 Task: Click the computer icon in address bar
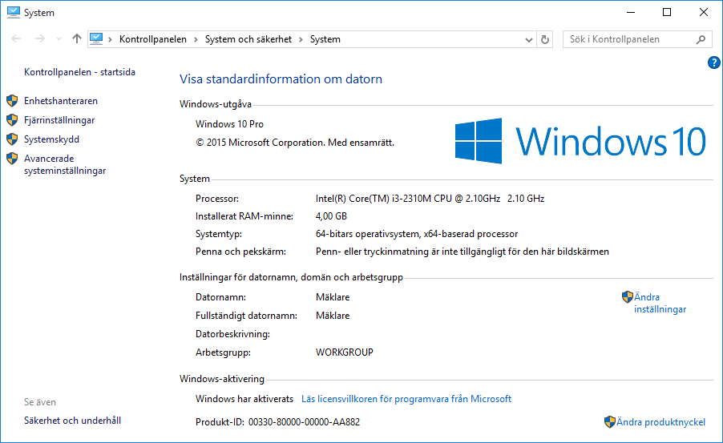(96, 38)
